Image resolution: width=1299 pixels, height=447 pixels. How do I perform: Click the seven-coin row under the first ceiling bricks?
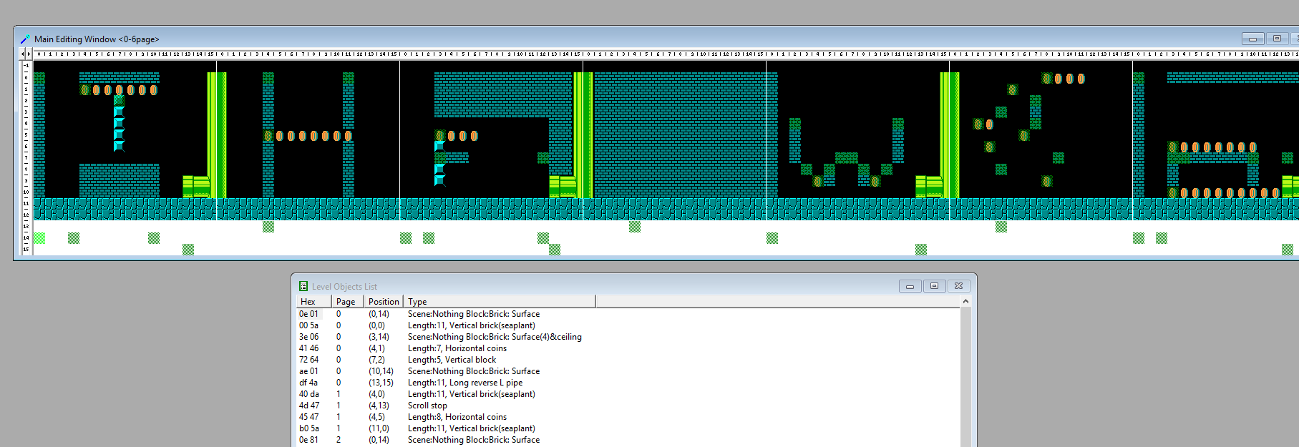120,90
